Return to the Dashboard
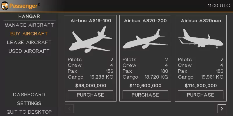 coord(29,95)
